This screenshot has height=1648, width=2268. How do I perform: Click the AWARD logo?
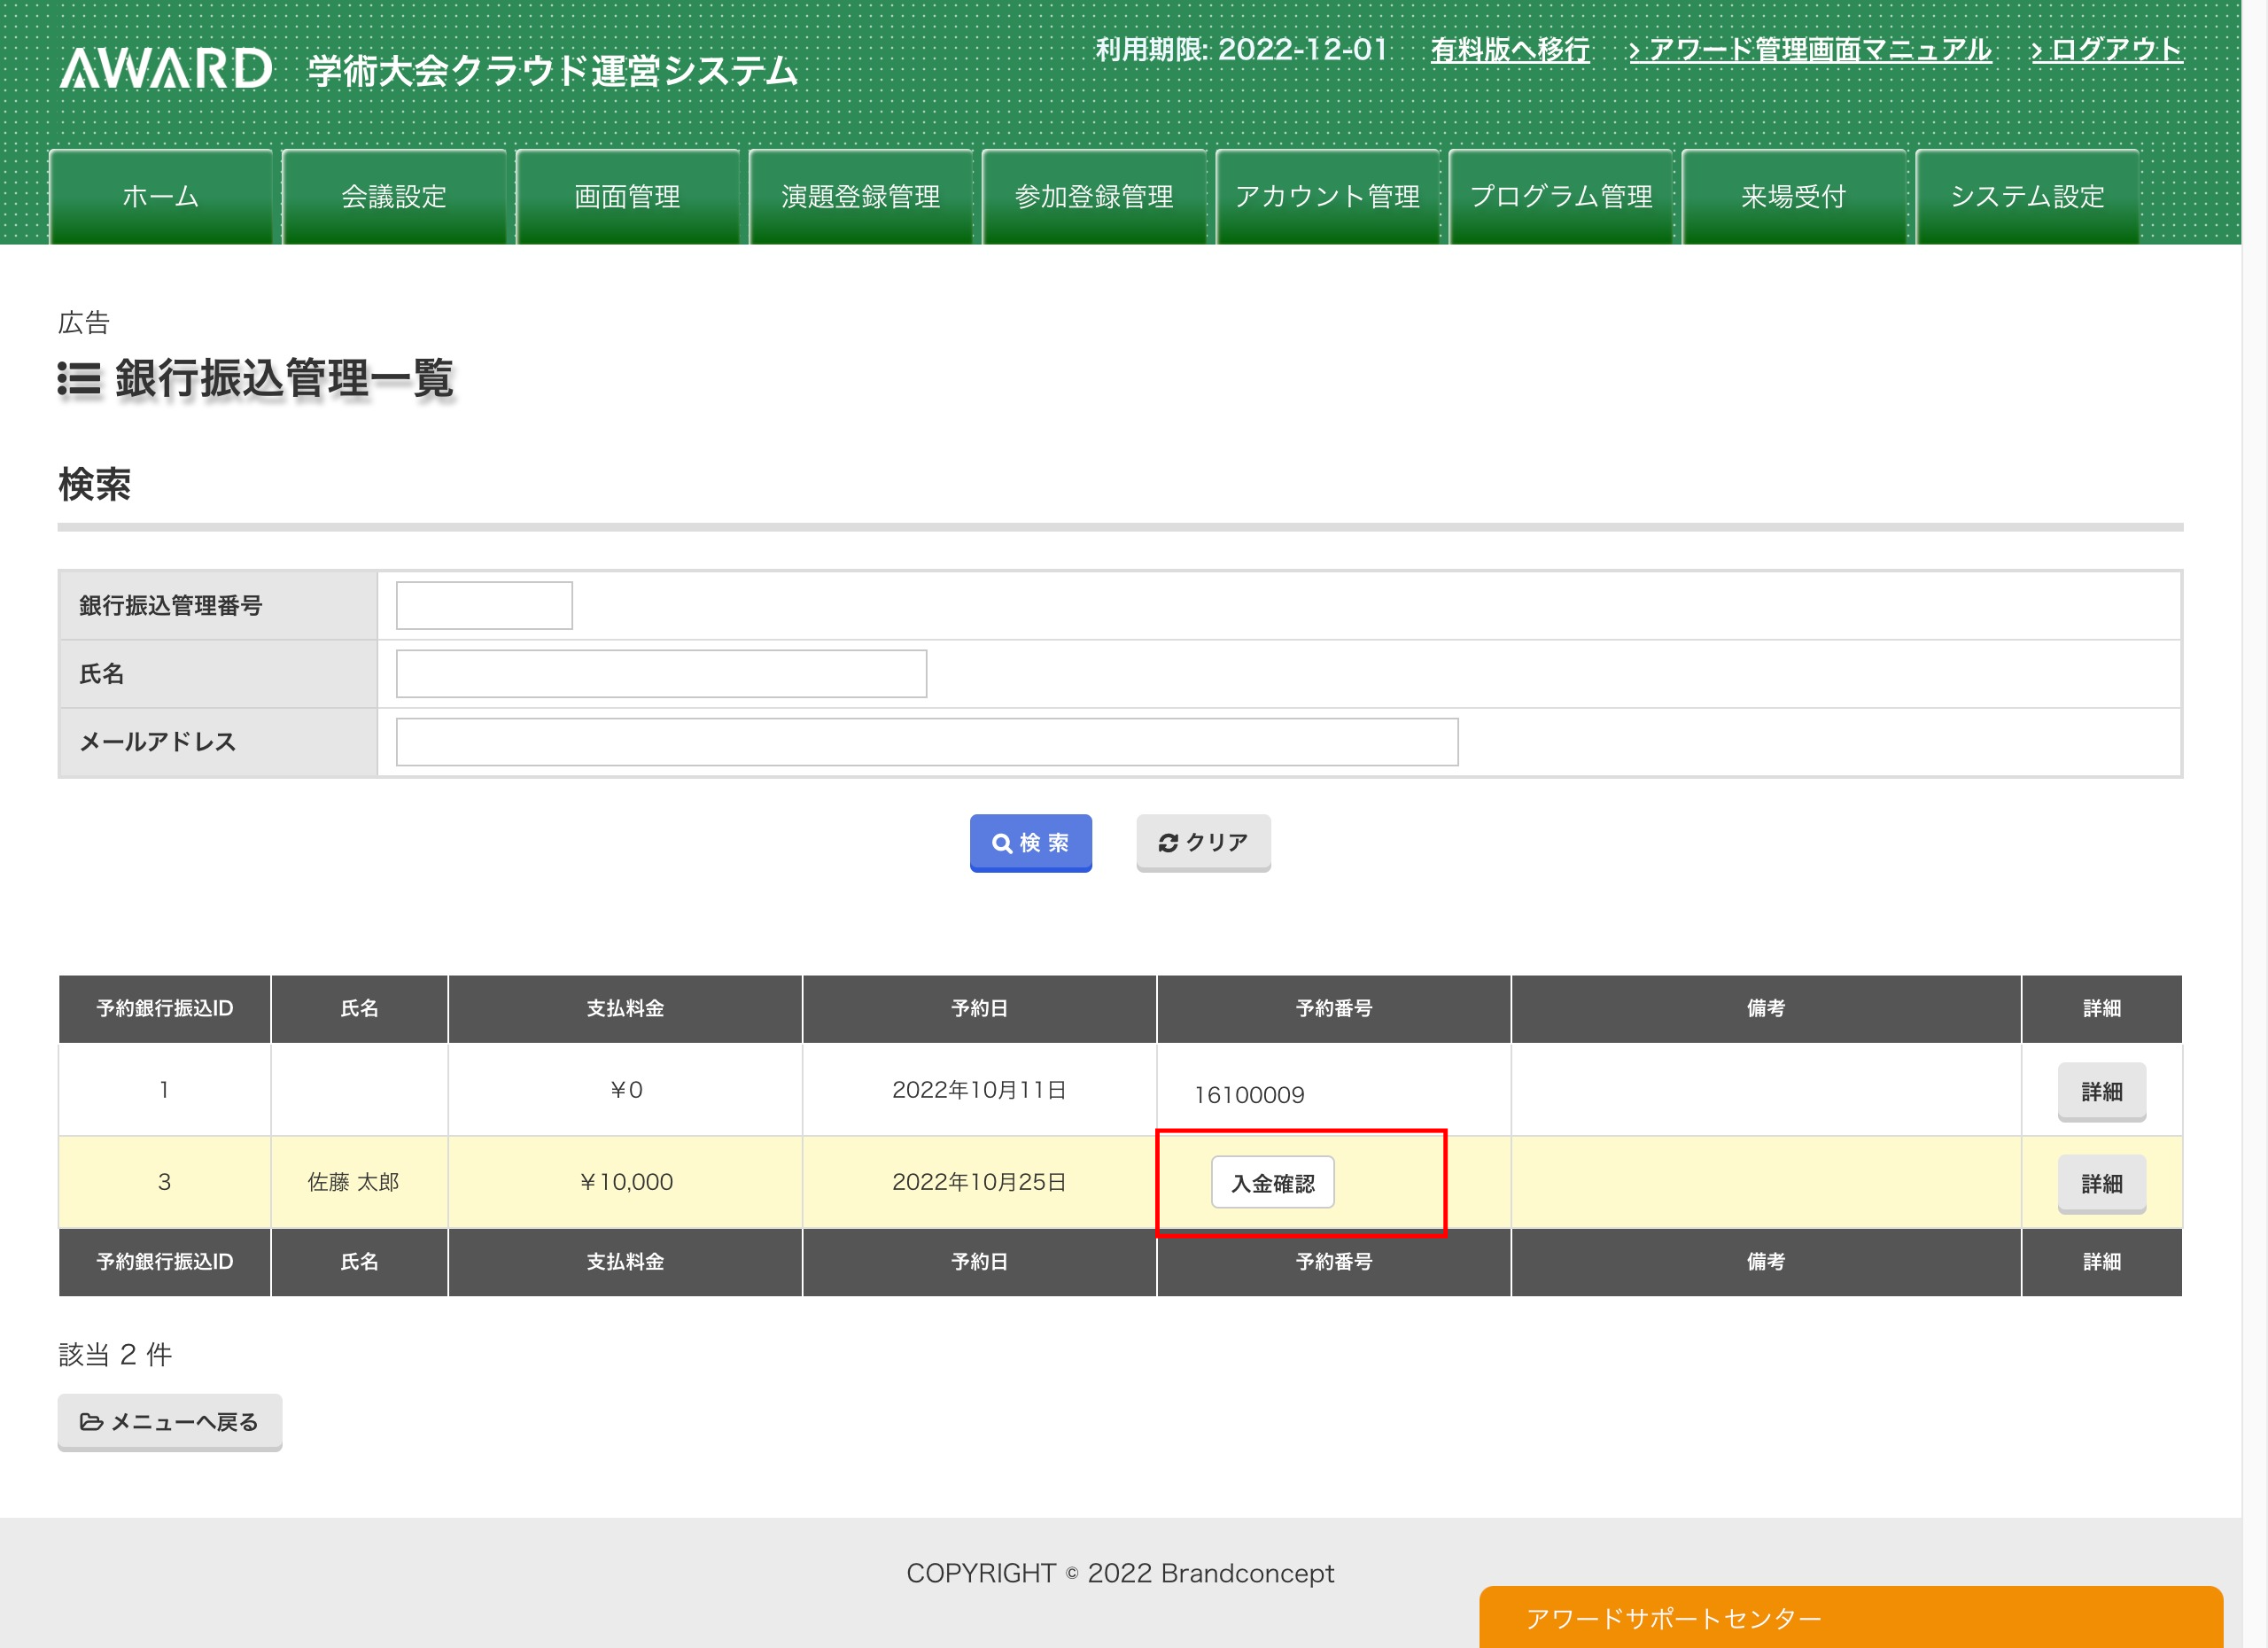(166, 69)
